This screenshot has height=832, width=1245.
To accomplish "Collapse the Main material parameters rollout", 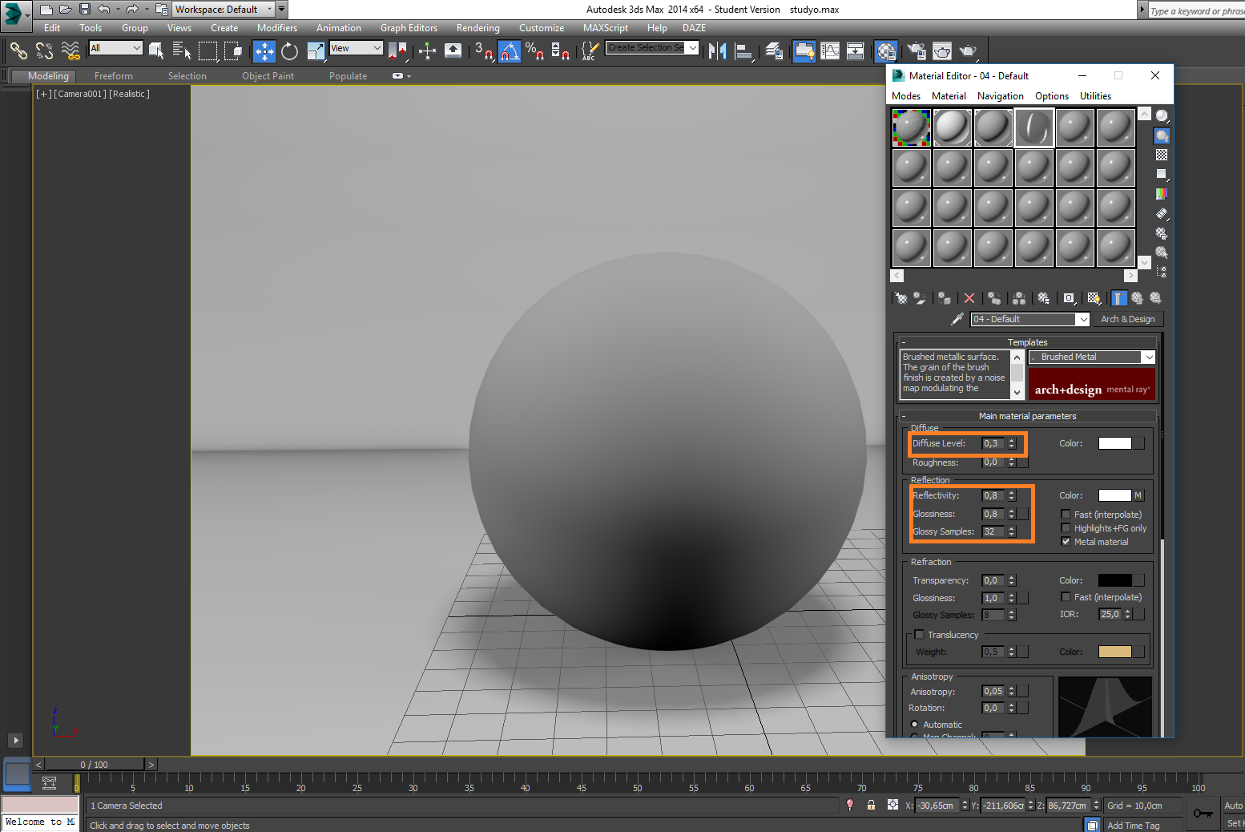I will pos(1027,416).
